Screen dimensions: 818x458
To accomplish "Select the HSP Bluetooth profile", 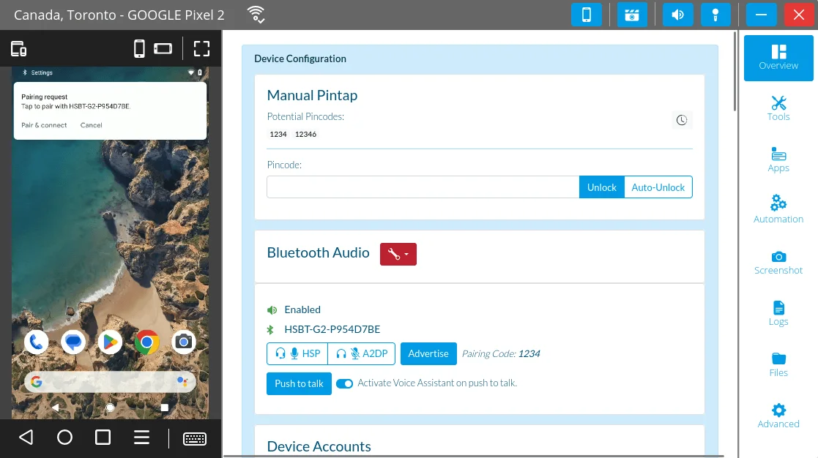I will coord(297,354).
